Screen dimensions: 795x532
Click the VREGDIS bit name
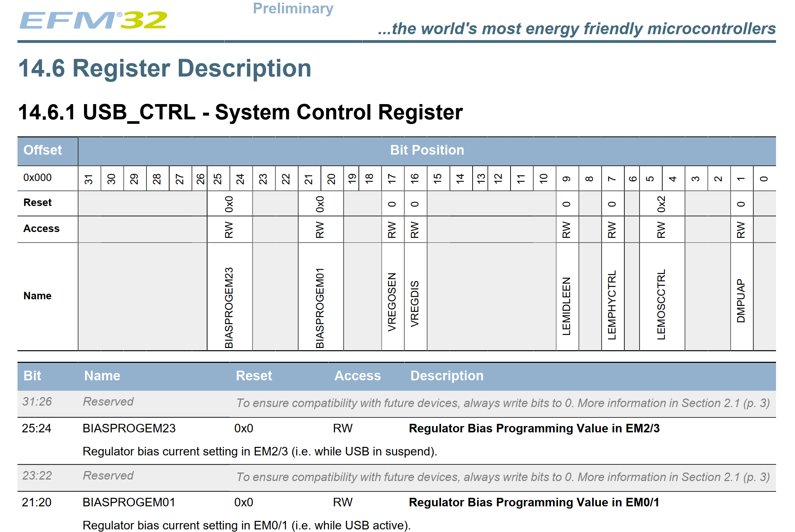pyautogui.click(x=415, y=303)
